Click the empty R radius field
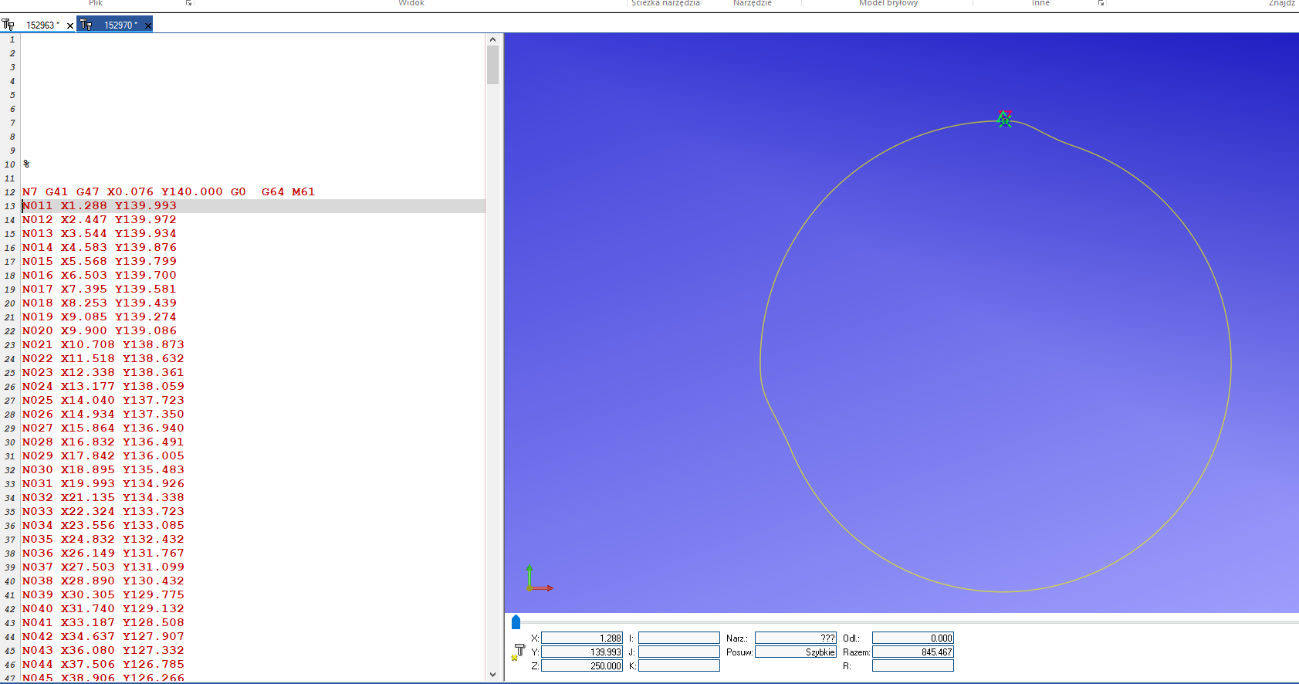The height and width of the screenshot is (684, 1299). [x=913, y=665]
